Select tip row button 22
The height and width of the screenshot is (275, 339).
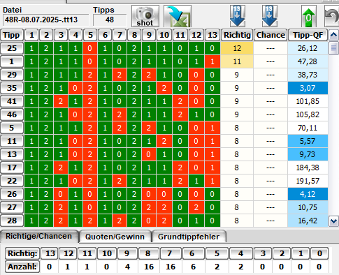pos(12,181)
